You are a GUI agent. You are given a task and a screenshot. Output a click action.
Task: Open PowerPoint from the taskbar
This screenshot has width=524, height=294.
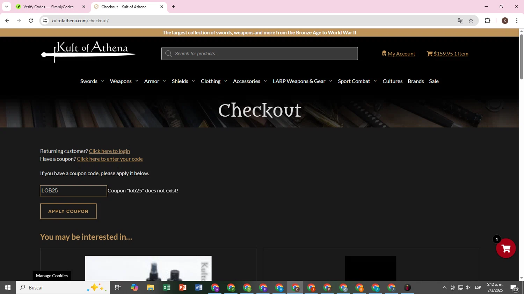point(183,287)
